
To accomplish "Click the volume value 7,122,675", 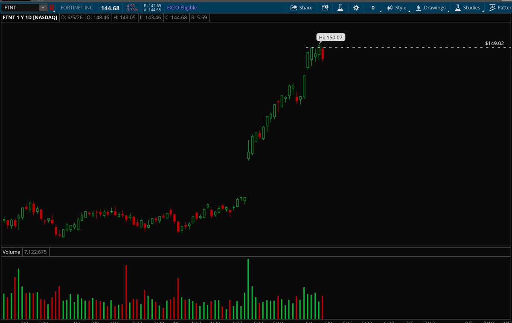I will [x=35, y=252].
